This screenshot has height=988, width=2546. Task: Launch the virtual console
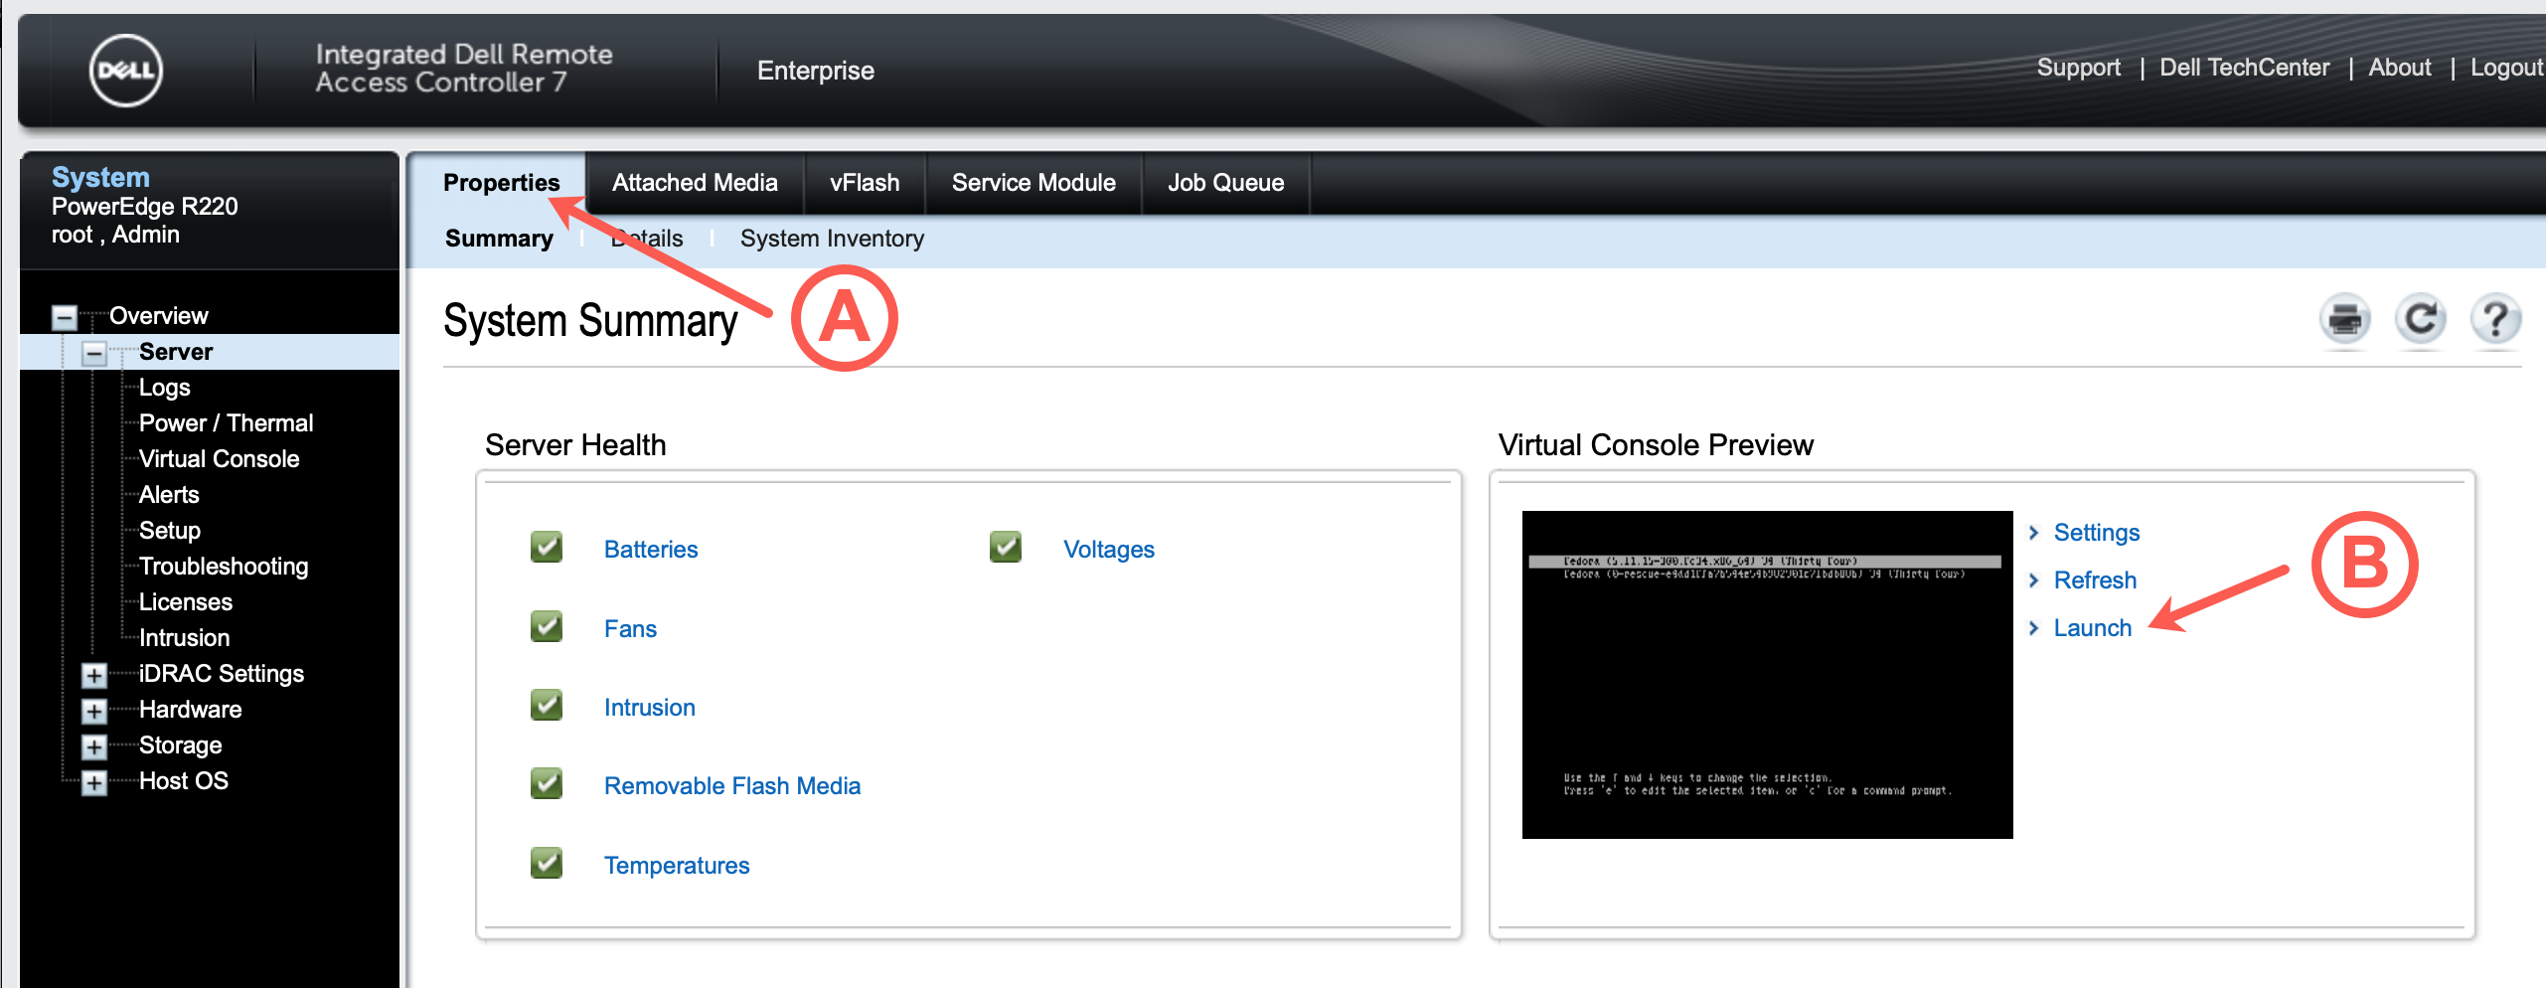click(2092, 628)
